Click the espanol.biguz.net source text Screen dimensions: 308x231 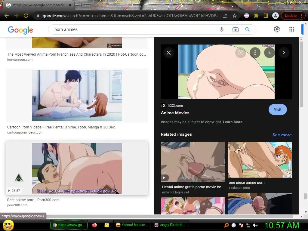[x=175, y=192]
